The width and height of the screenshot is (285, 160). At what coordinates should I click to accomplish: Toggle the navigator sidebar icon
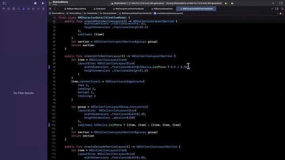[4, 3]
